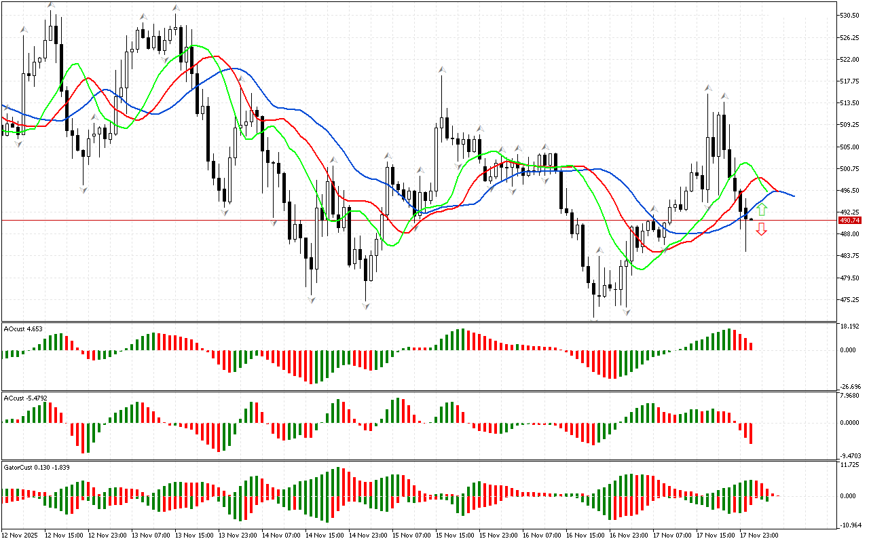
Task: Click the small latest candle on price line
Action: tap(751, 219)
